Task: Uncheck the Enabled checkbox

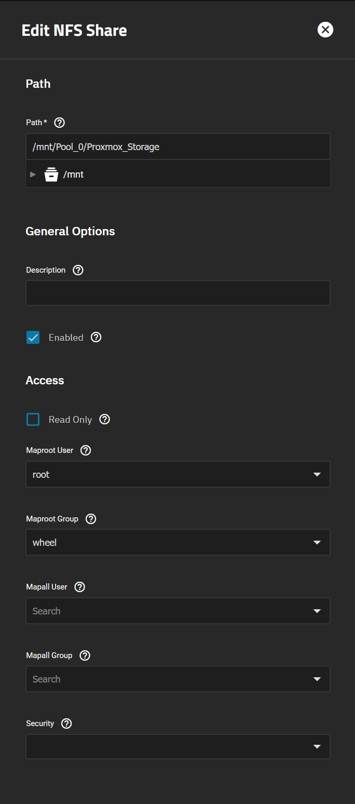Action: (33, 338)
